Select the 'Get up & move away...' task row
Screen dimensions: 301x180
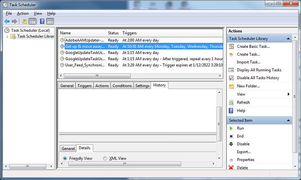(141, 47)
